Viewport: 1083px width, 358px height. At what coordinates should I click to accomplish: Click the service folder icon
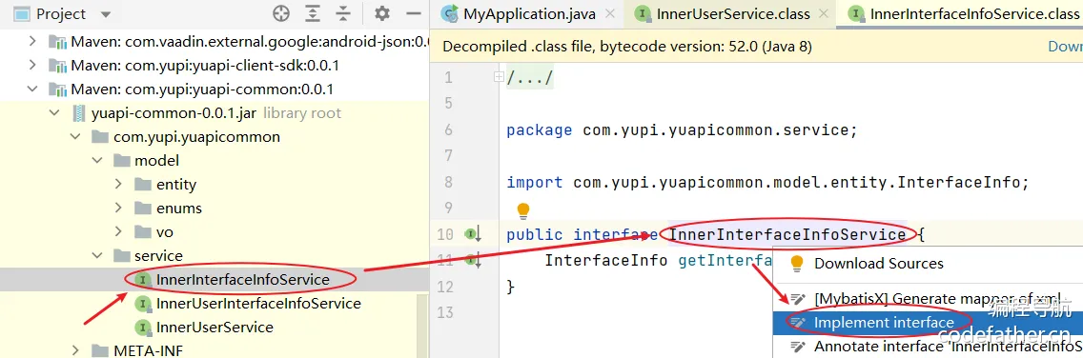pyautogui.click(x=122, y=256)
